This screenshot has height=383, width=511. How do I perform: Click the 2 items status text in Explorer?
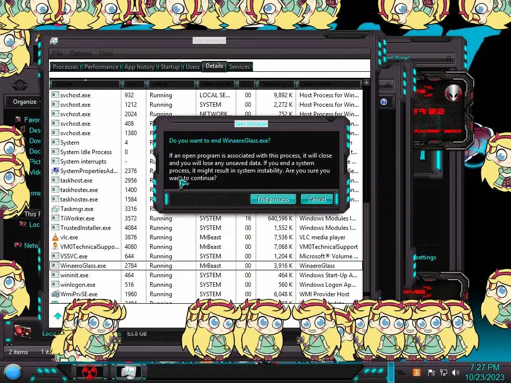tap(18, 352)
